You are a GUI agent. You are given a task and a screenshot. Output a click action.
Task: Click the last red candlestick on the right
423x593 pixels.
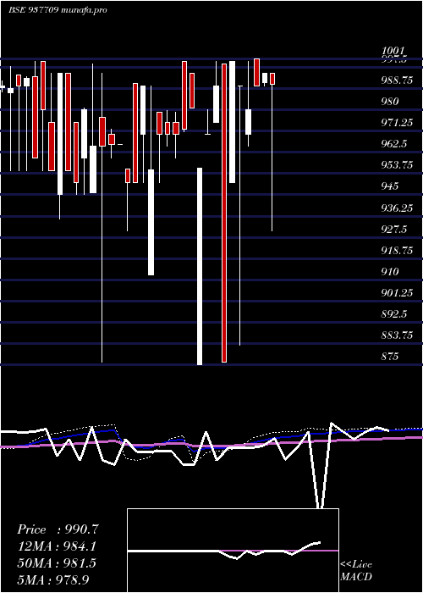(272, 79)
